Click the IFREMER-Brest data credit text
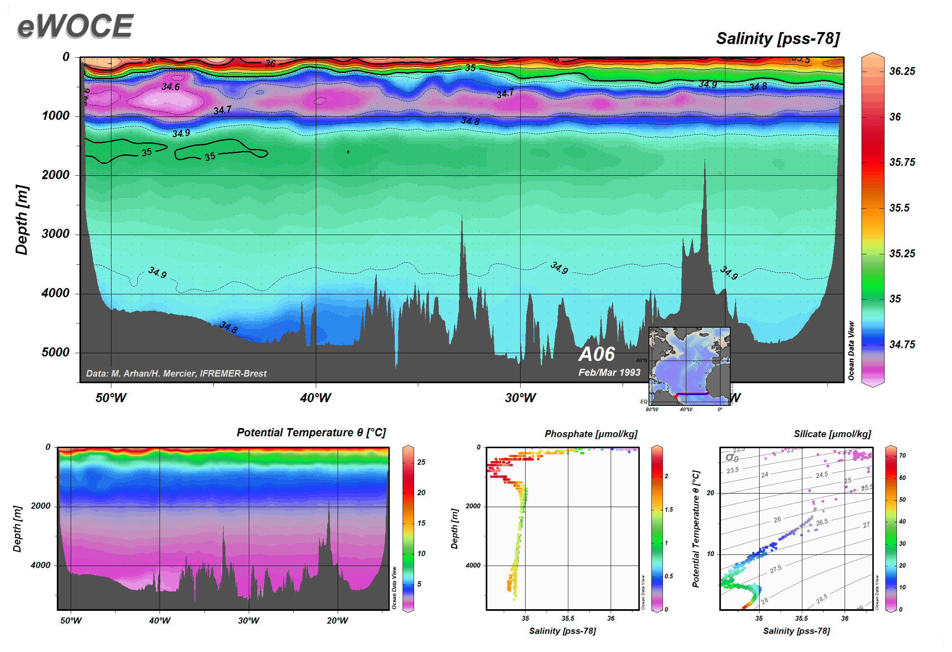 (x=176, y=373)
